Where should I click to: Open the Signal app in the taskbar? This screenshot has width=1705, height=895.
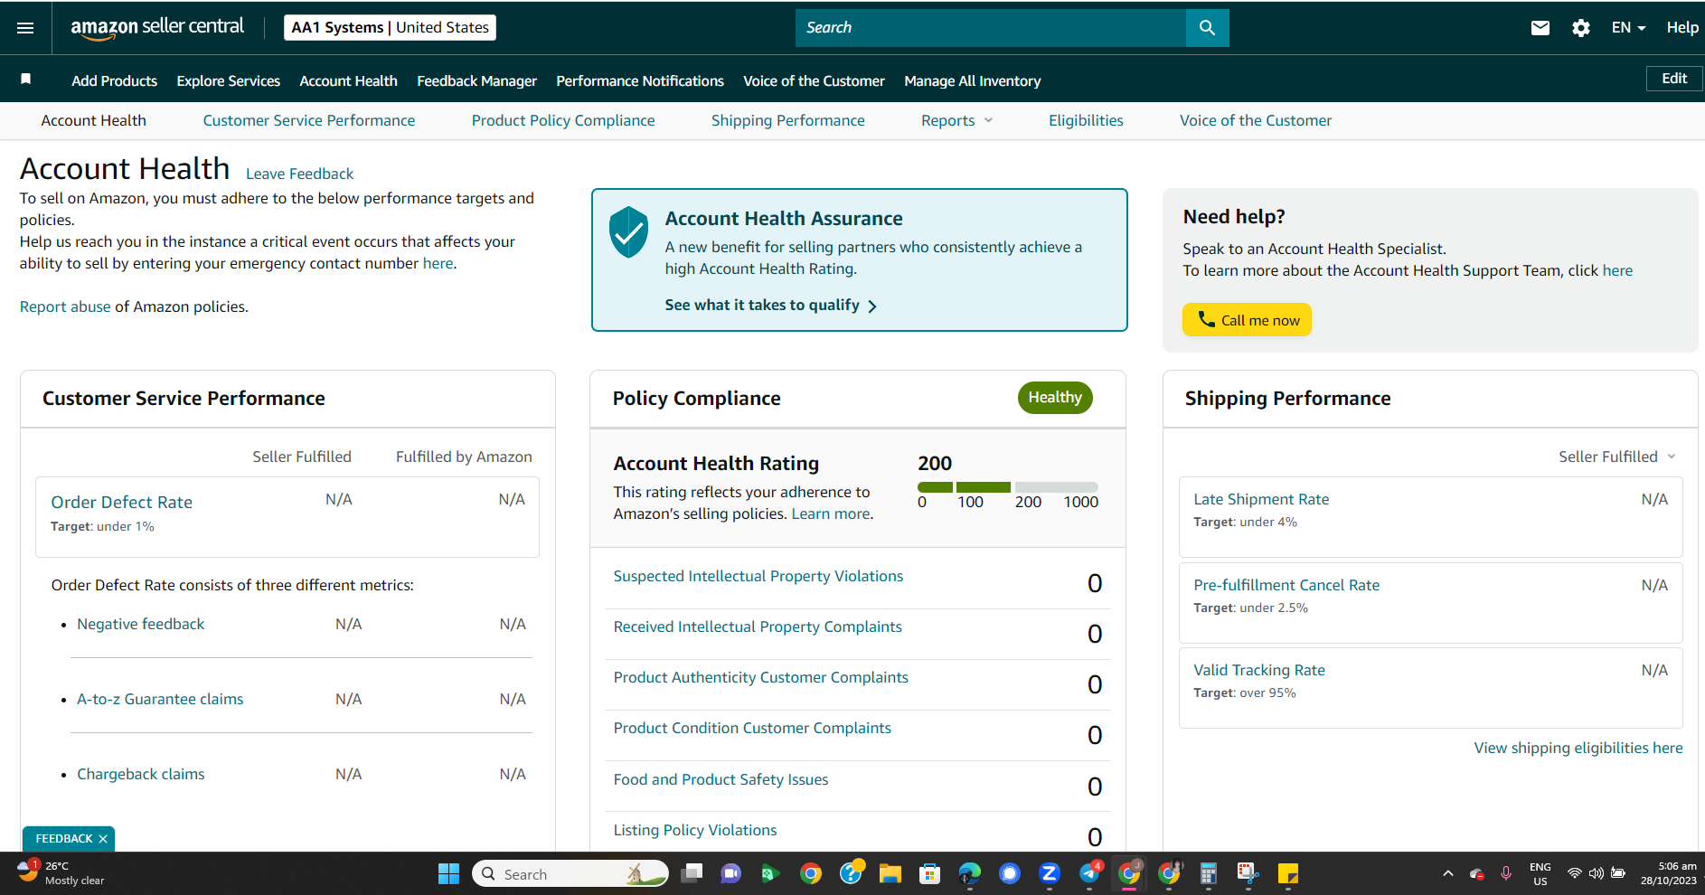point(1010,873)
